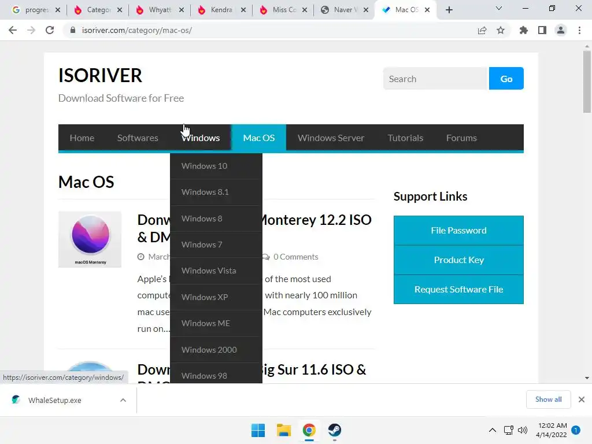The height and width of the screenshot is (444, 592).
Task: Close the Naver tab
Action: click(x=366, y=10)
